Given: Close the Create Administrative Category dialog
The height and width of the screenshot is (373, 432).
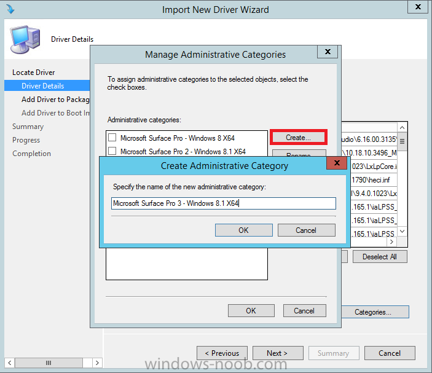Looking at the screenshot, I should click(336, 163).
